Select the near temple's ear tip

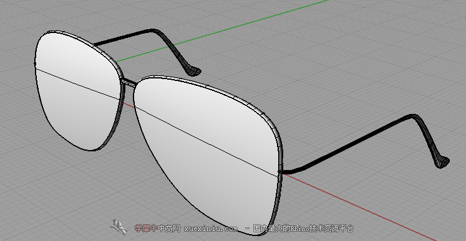(442, 163)
